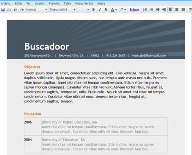Redo the last action

click(x=22, y=10)
